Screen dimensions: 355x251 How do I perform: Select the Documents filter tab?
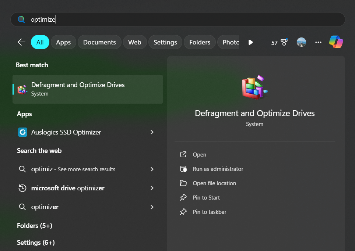99,42
